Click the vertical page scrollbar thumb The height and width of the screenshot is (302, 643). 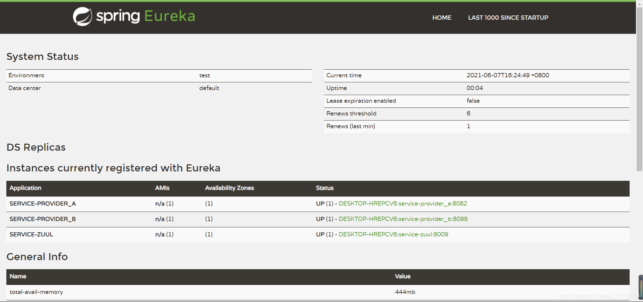coord(639,89)
